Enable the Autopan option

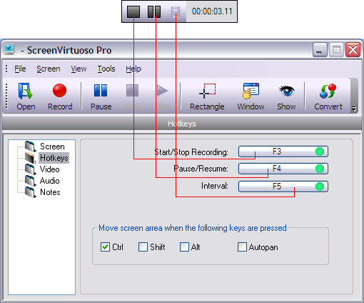(242, 247)
